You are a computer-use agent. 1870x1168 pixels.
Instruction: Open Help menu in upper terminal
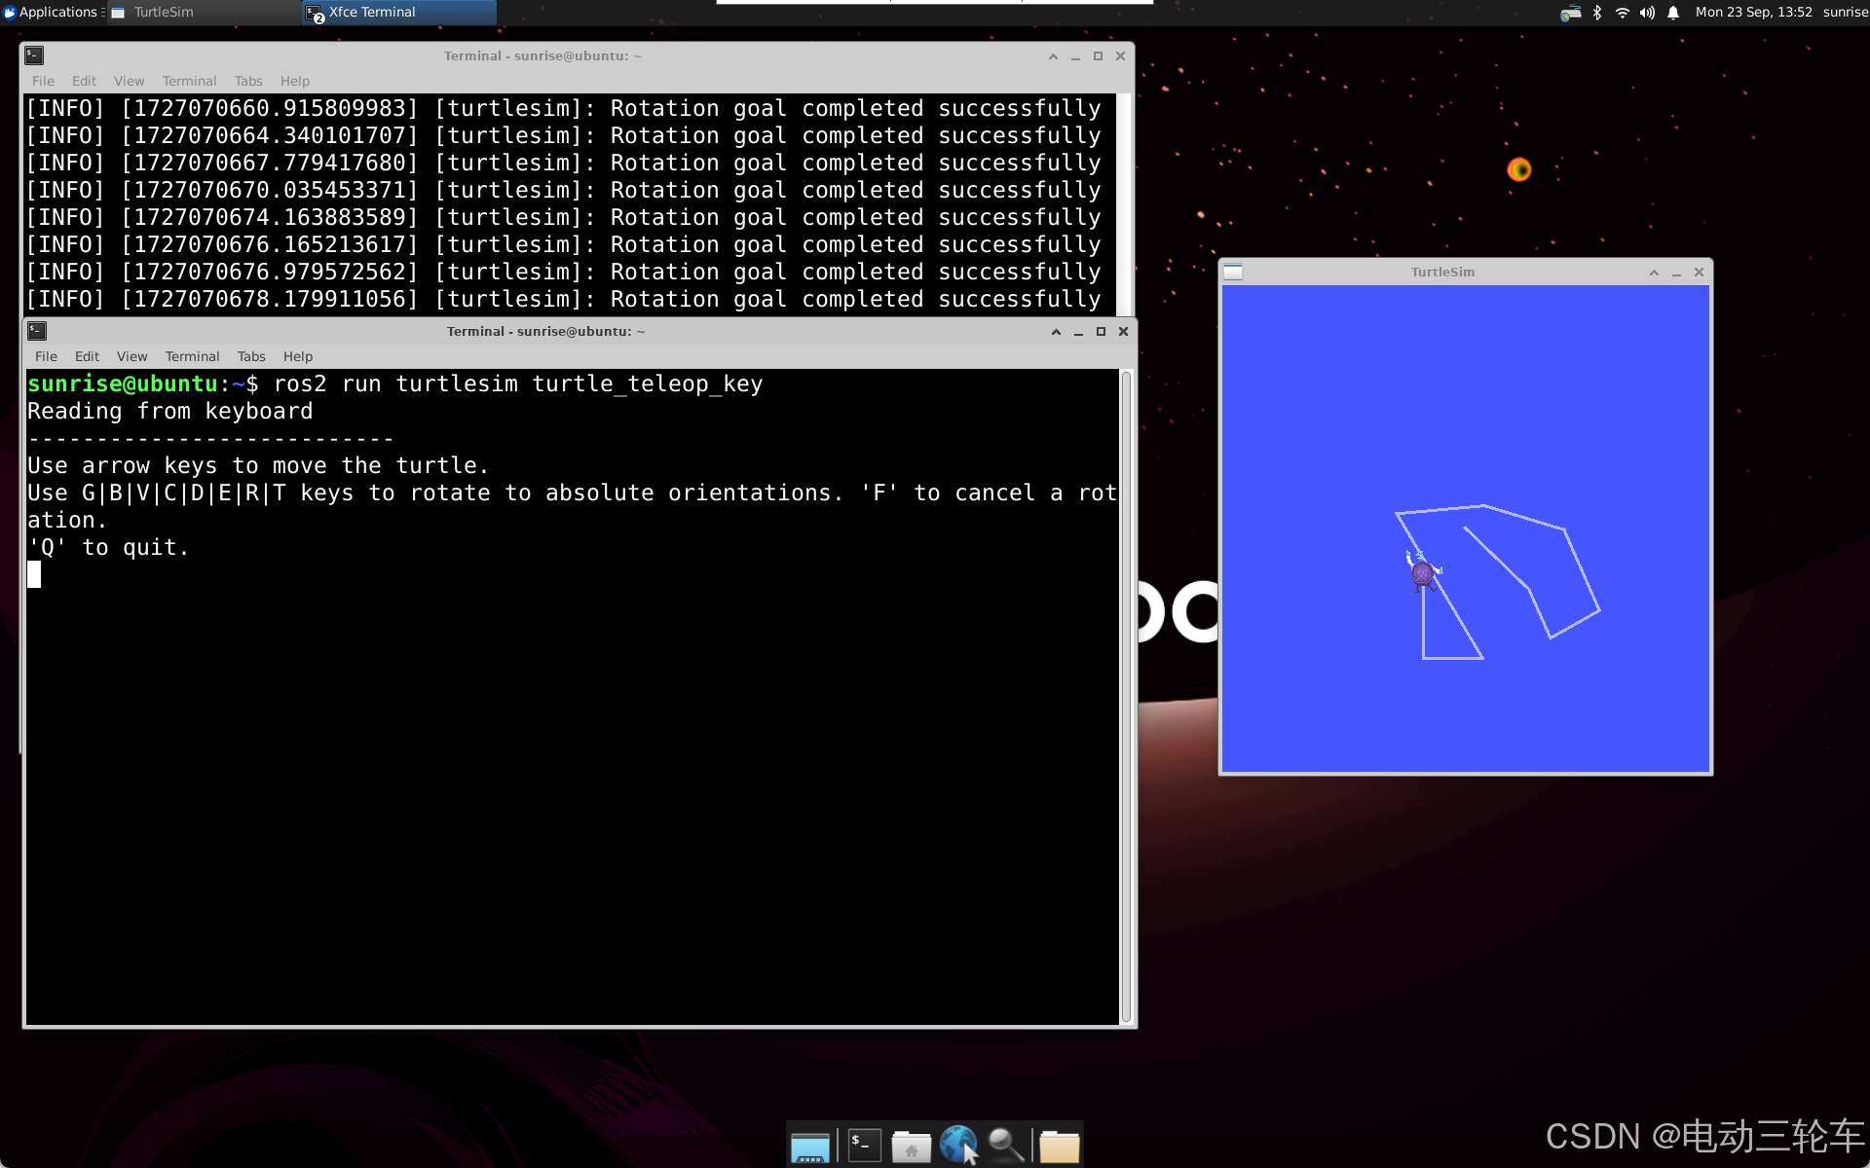coord(294,81)
